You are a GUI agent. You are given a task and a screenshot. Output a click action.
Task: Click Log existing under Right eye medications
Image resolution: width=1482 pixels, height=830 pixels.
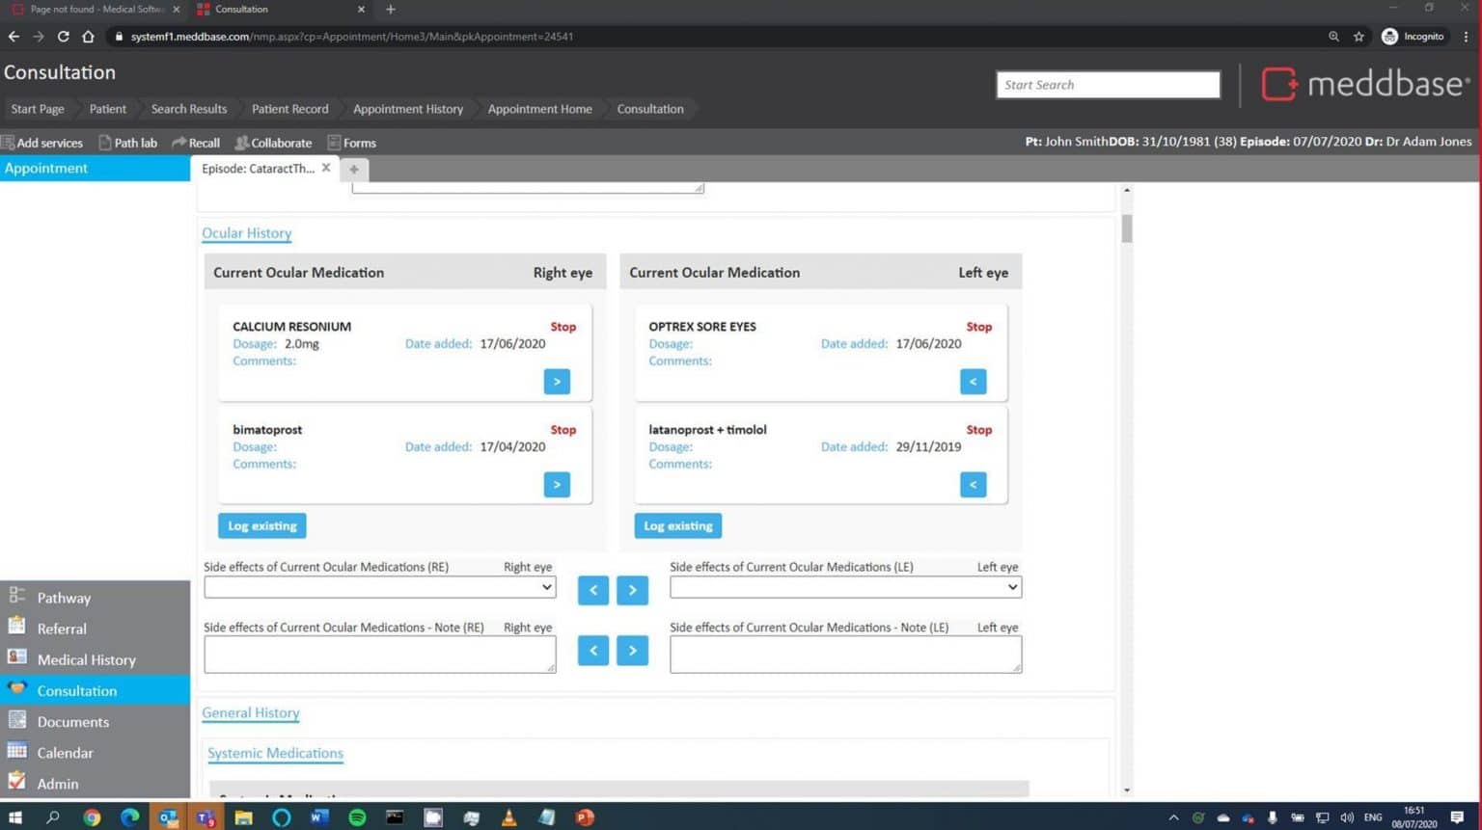pyautogui.click(x=261, y=525)
